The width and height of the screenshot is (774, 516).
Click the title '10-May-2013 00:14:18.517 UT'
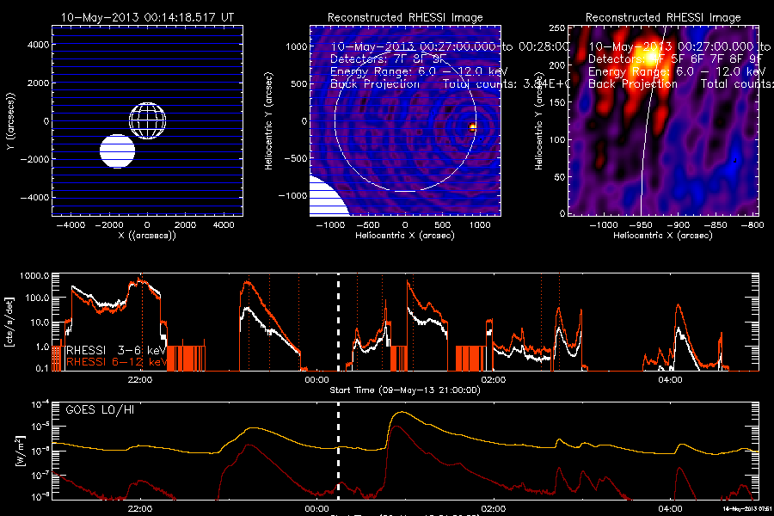[x=147, y=17]
